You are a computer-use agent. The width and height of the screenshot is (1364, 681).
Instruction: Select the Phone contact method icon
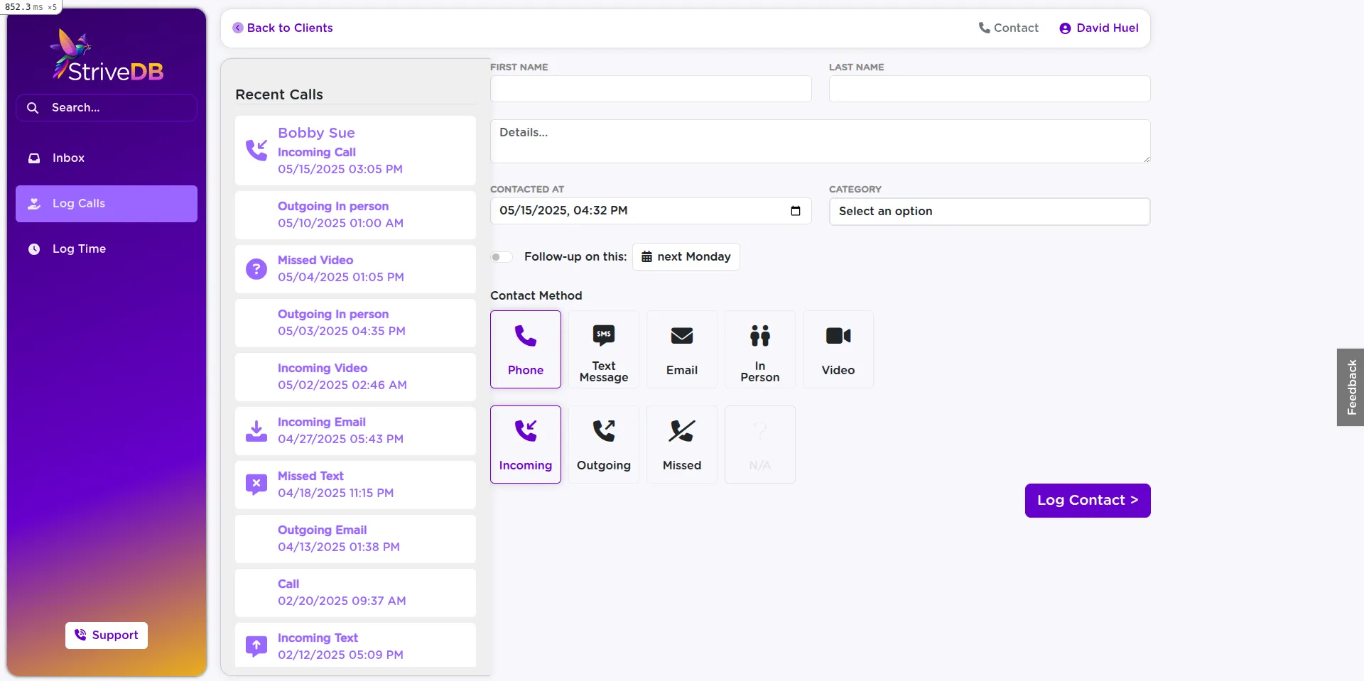(x=526, y=349)
